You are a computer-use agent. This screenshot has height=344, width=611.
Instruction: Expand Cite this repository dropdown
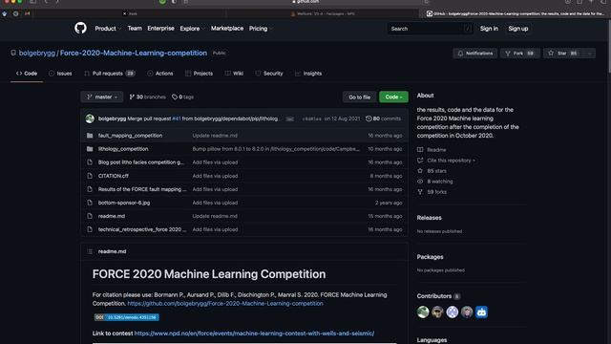click(446, 161)
